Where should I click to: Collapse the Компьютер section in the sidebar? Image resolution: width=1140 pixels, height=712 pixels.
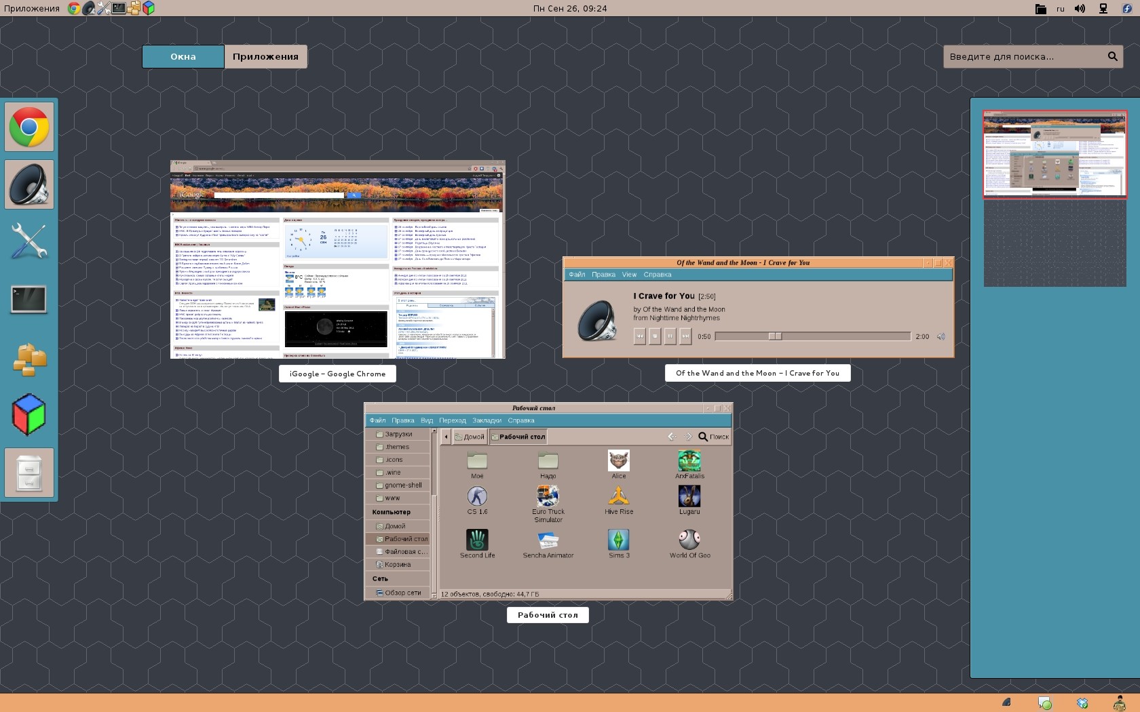click(390, 512)
